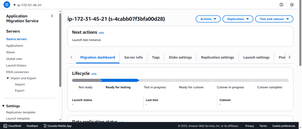Collapse the Import and Export tree
The width and height of the screenshot is (302, 129).
point(8,78)
